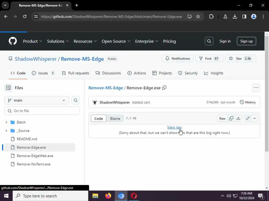Switch to Code view toggle
Viewport: 269px width, 201px height.
click(99, 119)
